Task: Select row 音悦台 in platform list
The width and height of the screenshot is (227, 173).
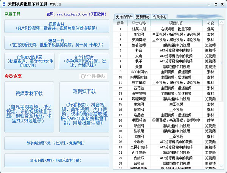Action: click(166, 163)
